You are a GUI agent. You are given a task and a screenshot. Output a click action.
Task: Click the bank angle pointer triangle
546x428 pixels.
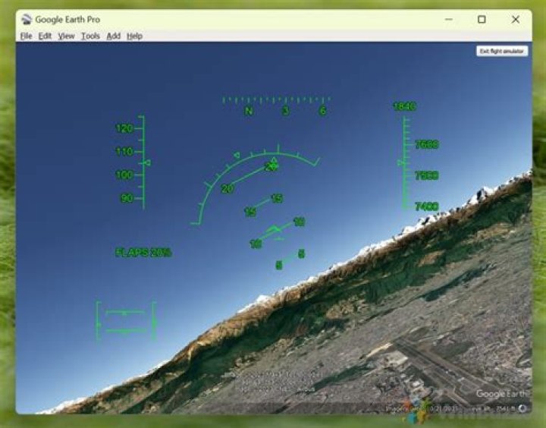tap(274, 160)
